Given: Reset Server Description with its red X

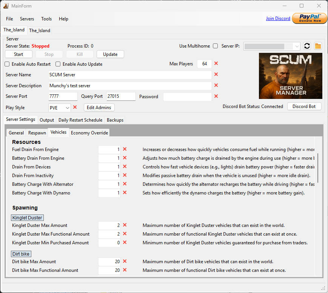Looking at the screenshot, I should click(x=216, y=85).
